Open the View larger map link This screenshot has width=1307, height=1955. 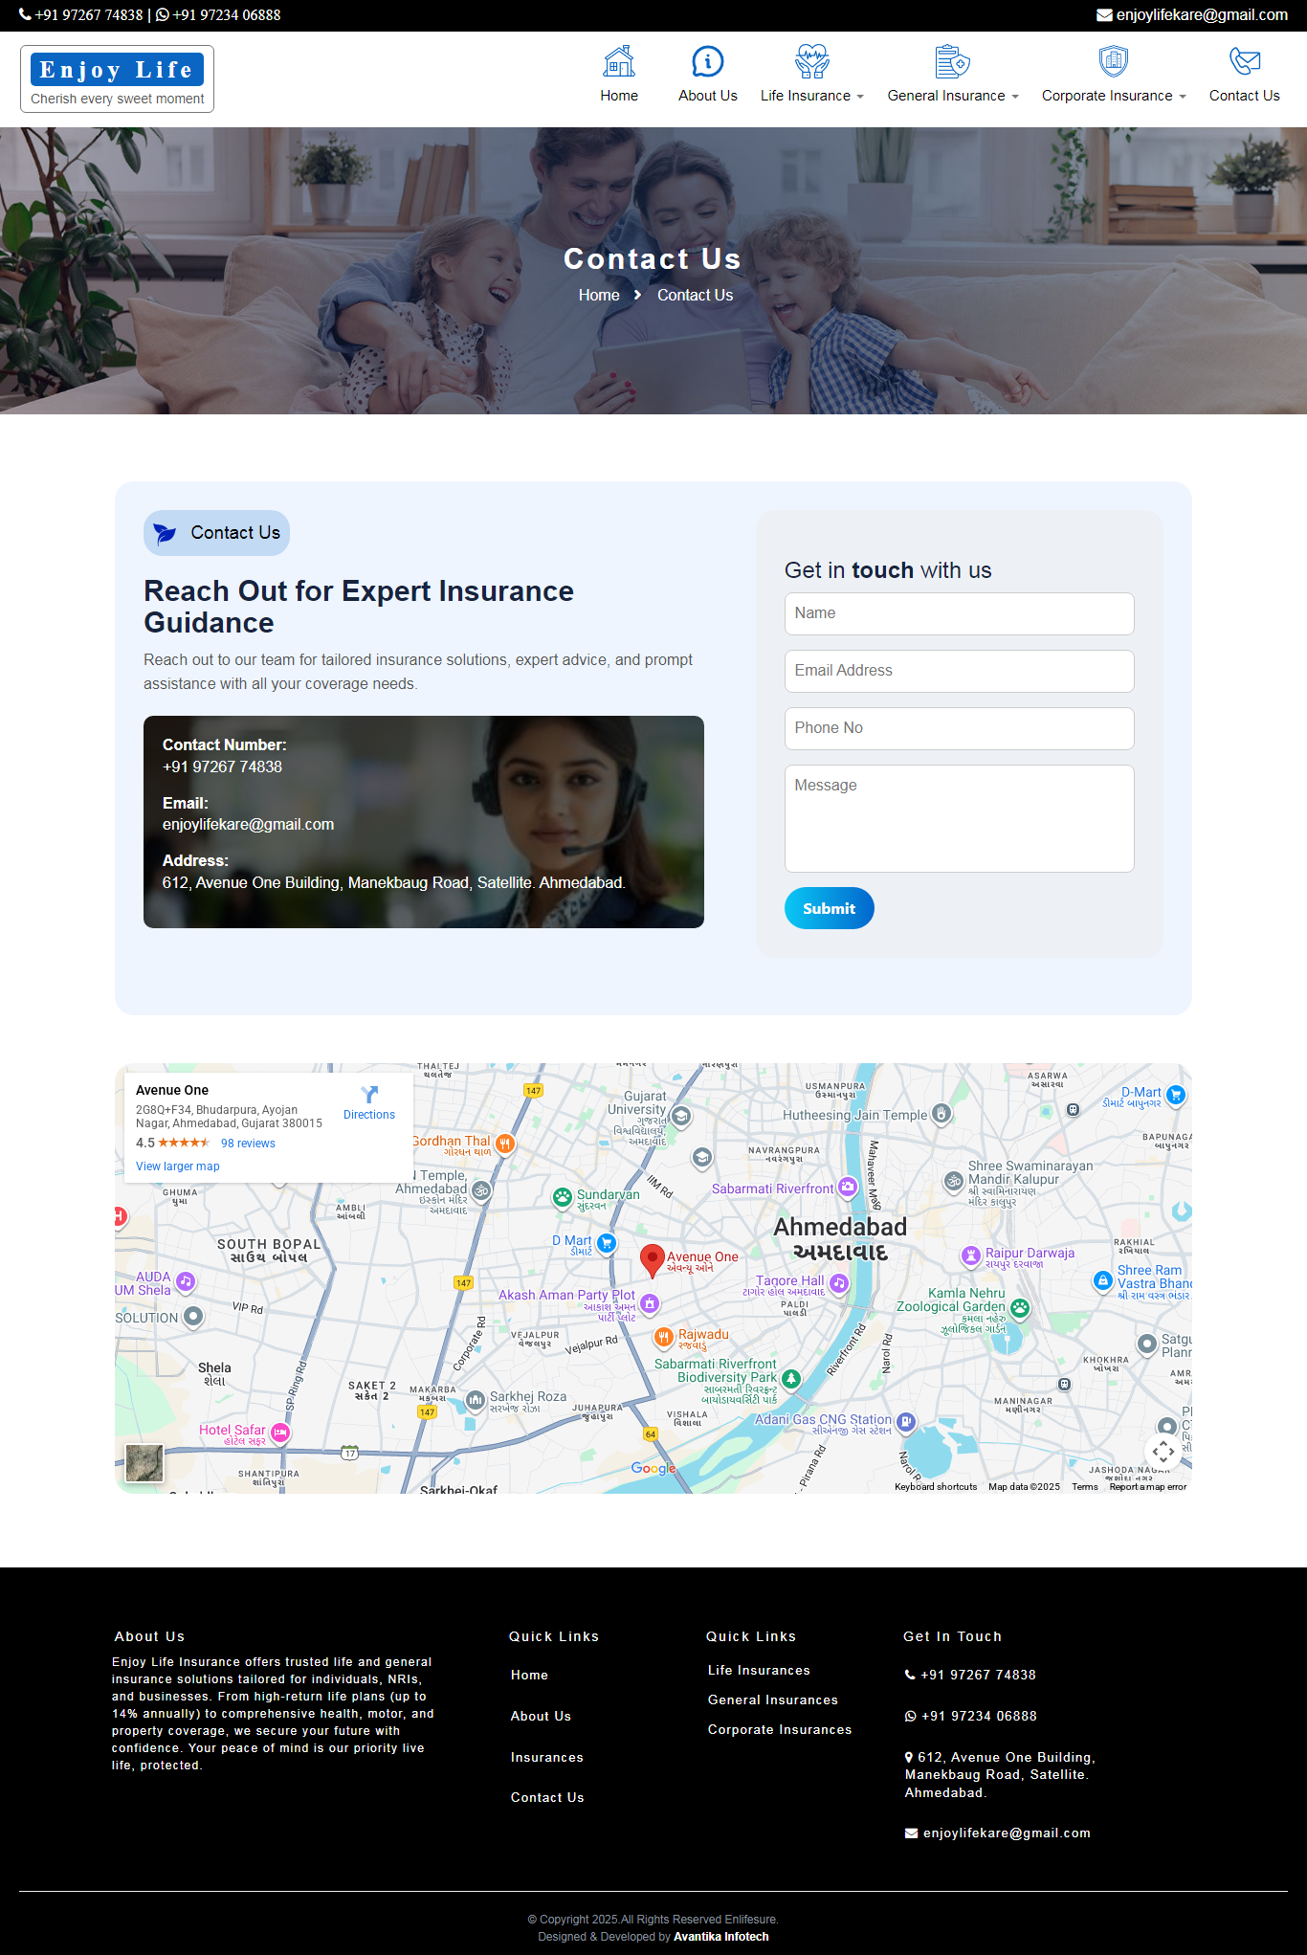click(178, 1166)
